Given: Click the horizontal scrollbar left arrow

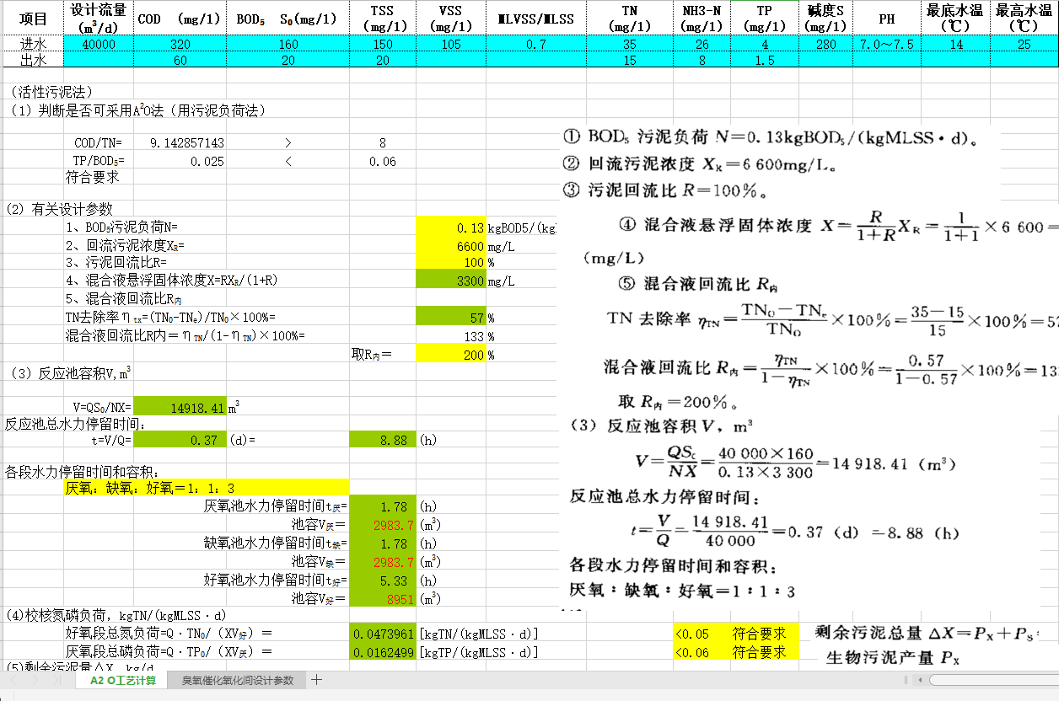Looking at the screenshot, I should click(920, 680).
